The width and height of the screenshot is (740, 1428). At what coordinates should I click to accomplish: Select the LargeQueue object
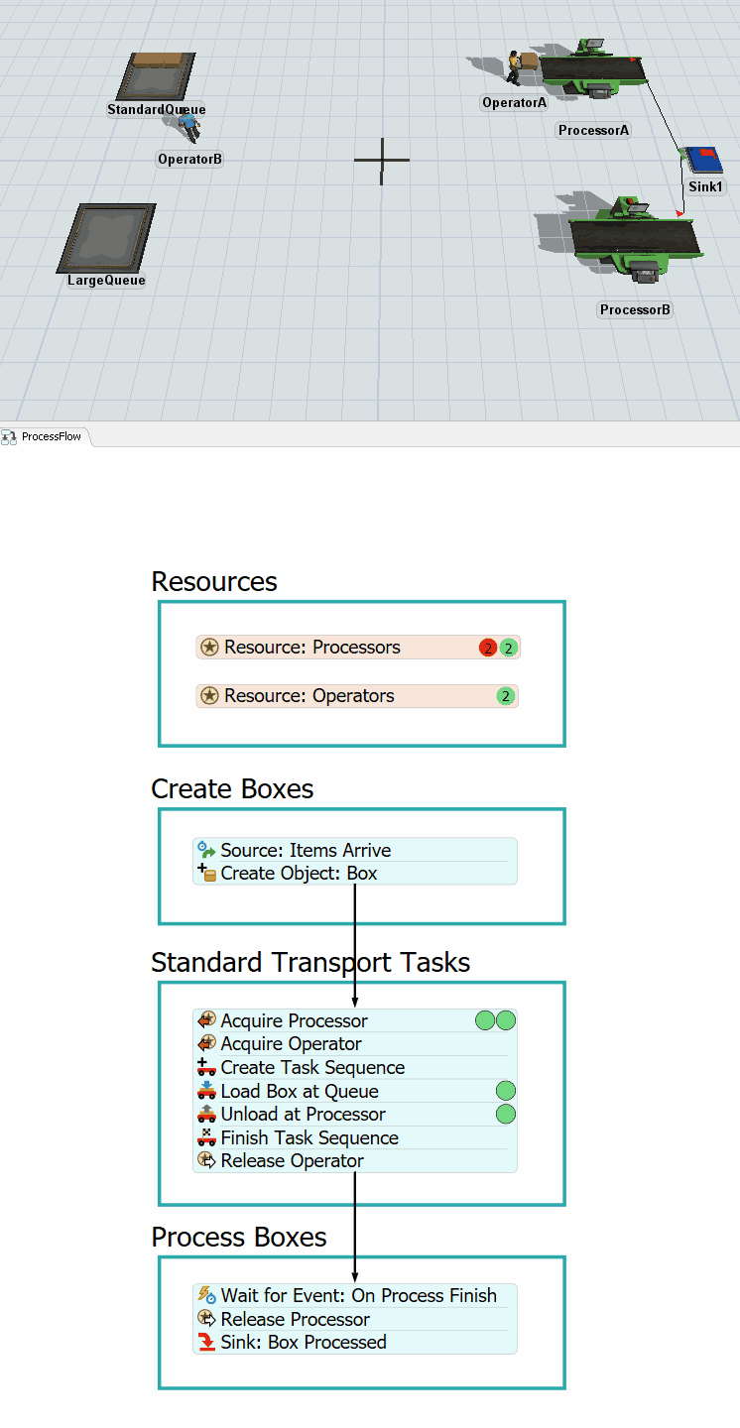coord(106,237)
